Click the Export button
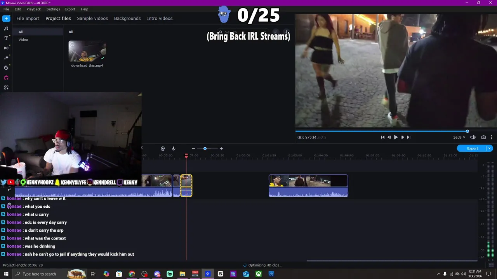The height and width of the screenshot is (279, 497). [472, 148]
